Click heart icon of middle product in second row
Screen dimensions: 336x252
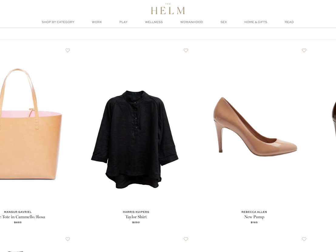click(186, 239)
